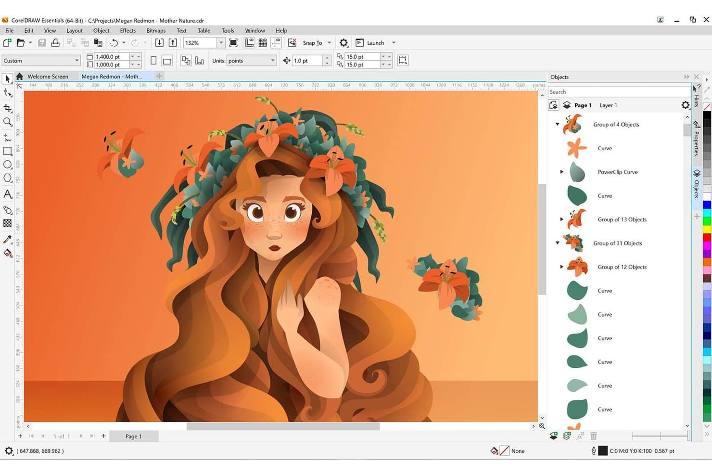This screenshot has height=475, width=712.
Task: Click the Undo arrow icon
Action: [114, 43]
